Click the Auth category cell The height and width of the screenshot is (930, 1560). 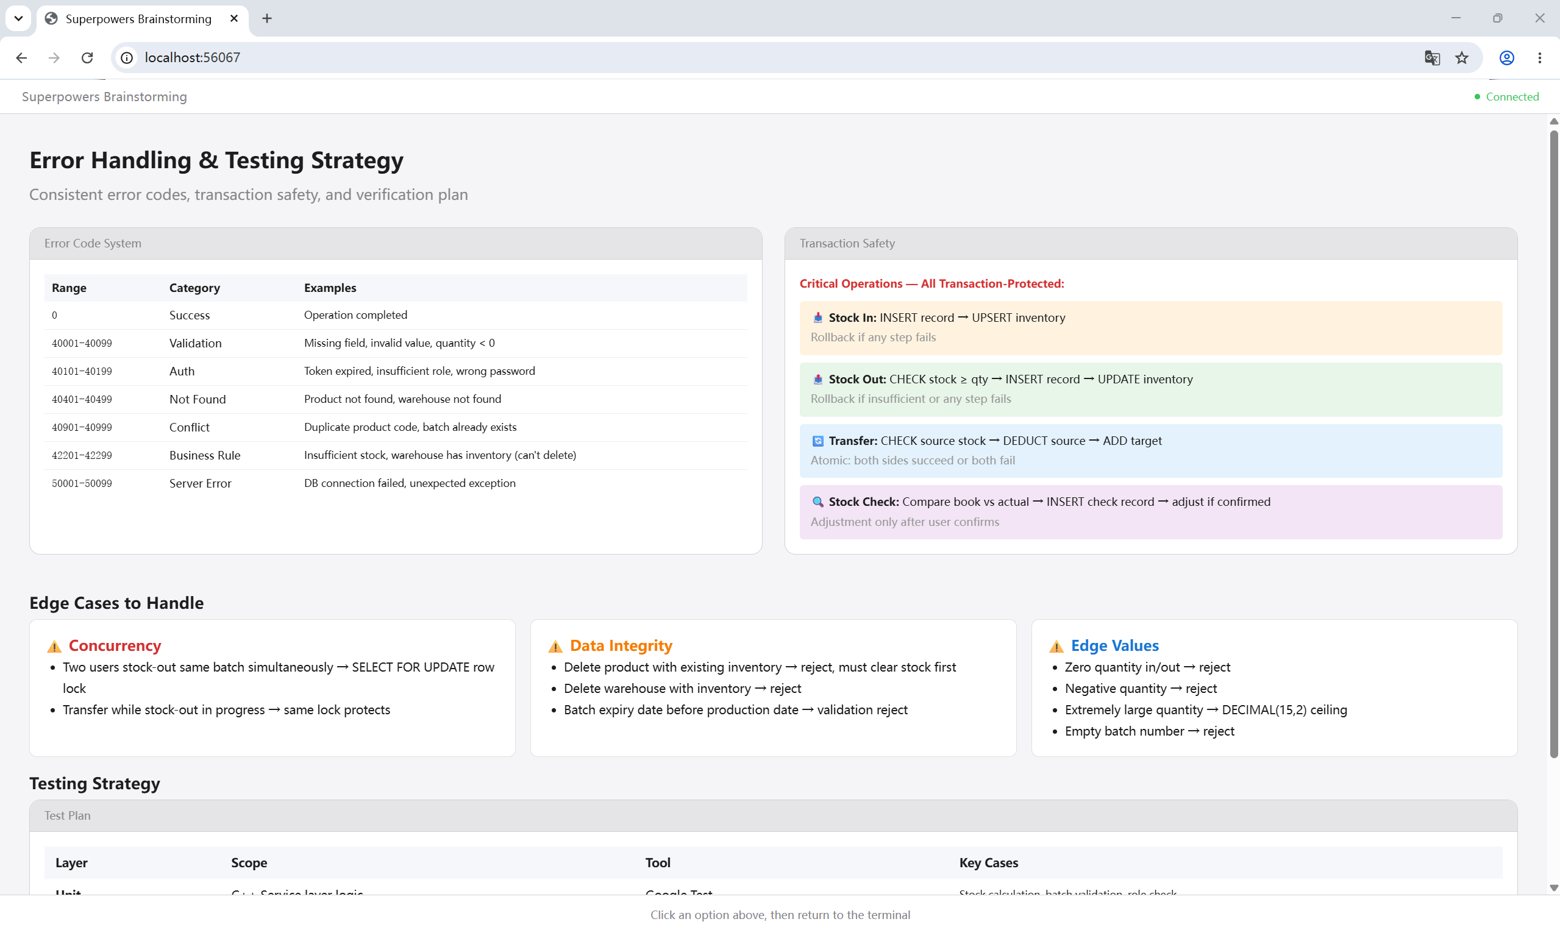182,372
